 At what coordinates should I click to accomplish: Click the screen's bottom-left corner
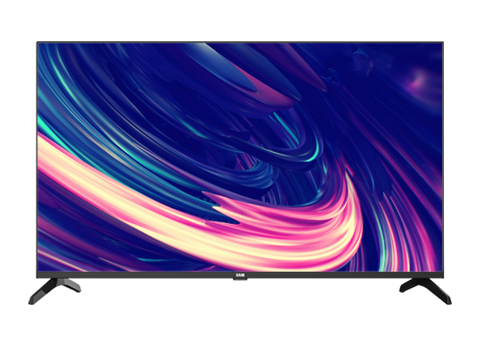pyautogui.click(x=39, y=271)
